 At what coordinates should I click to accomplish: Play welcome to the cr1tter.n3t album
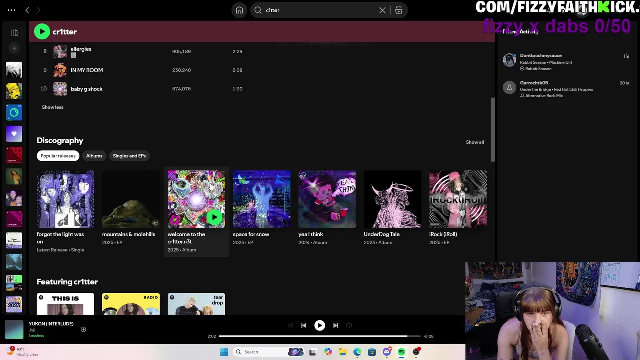214,217
